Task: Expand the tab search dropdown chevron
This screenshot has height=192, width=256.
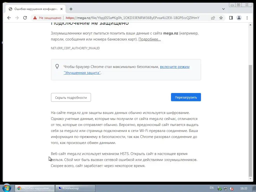Action: coord(223,9)
